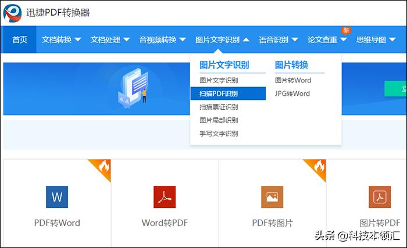Open the 文档处理 menu
407x248 pixels.
click(105, 39)
